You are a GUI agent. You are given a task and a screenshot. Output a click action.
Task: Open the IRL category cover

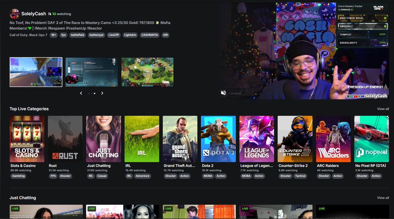click(x=142, y=139)
